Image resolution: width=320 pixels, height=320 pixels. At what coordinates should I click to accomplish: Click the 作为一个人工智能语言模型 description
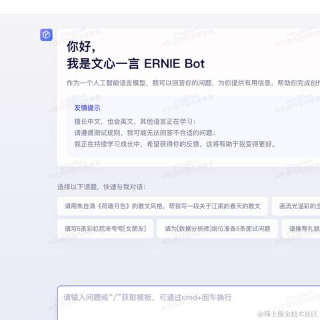click(x=193, y=83)
